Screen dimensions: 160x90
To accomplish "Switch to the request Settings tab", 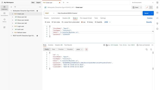I will [x=103, y=18].
